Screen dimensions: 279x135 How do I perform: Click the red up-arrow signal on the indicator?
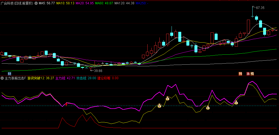[x=66, y=104]
